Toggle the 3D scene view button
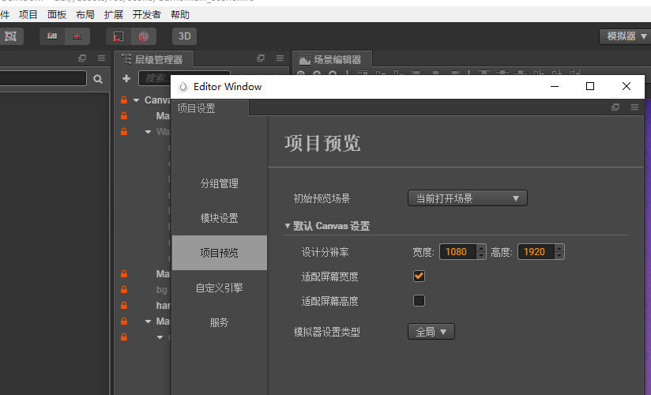Image resolution: width=651 pixels, height=395 pixels. pyautogui.click(x=184, y=36)
